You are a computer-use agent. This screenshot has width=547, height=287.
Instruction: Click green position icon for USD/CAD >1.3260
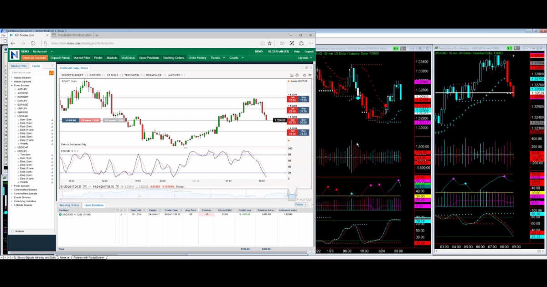[x=60, y=214]
